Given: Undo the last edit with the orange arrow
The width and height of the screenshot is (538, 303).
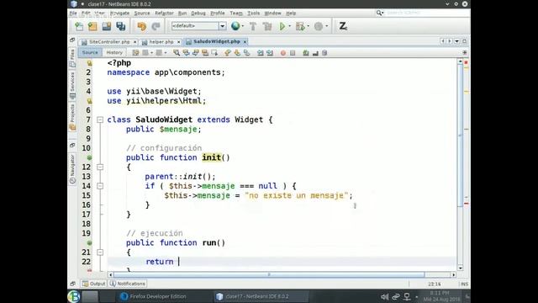Looking at the screenshot, I should (141, 26).
